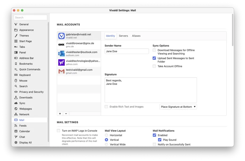Uncheck Upload Sent Messages to Sent Folder

(154, 58)
